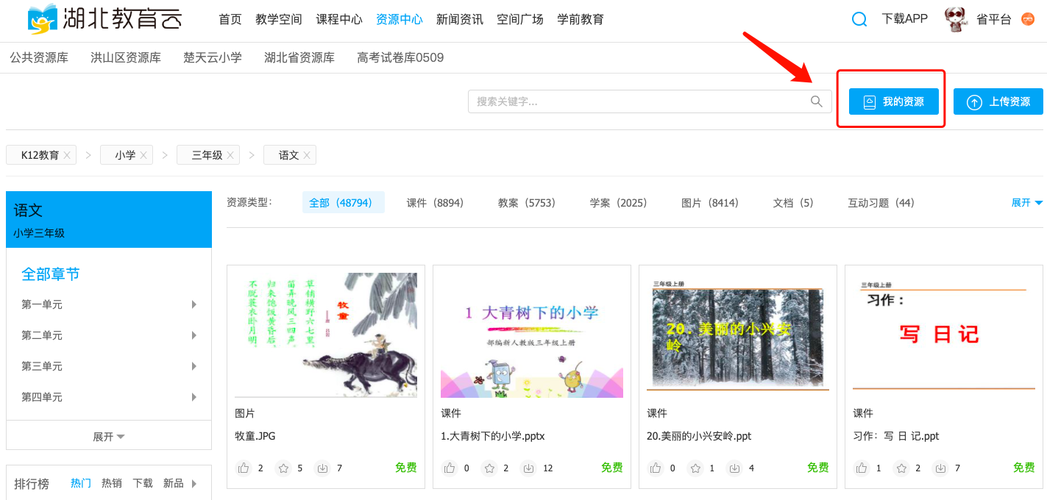Screen dimensions: 1047x500
Task: Open 空间广场 navigation item
Action: 520,20
